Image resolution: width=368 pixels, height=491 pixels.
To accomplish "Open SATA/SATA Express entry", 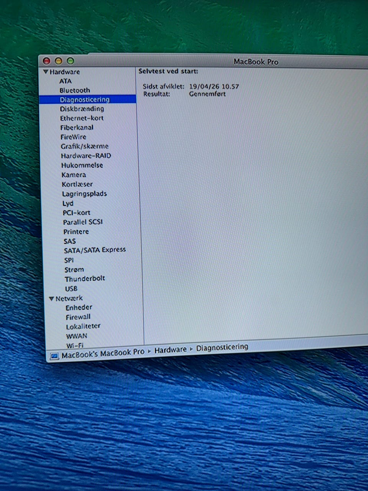I will [95, 250].
